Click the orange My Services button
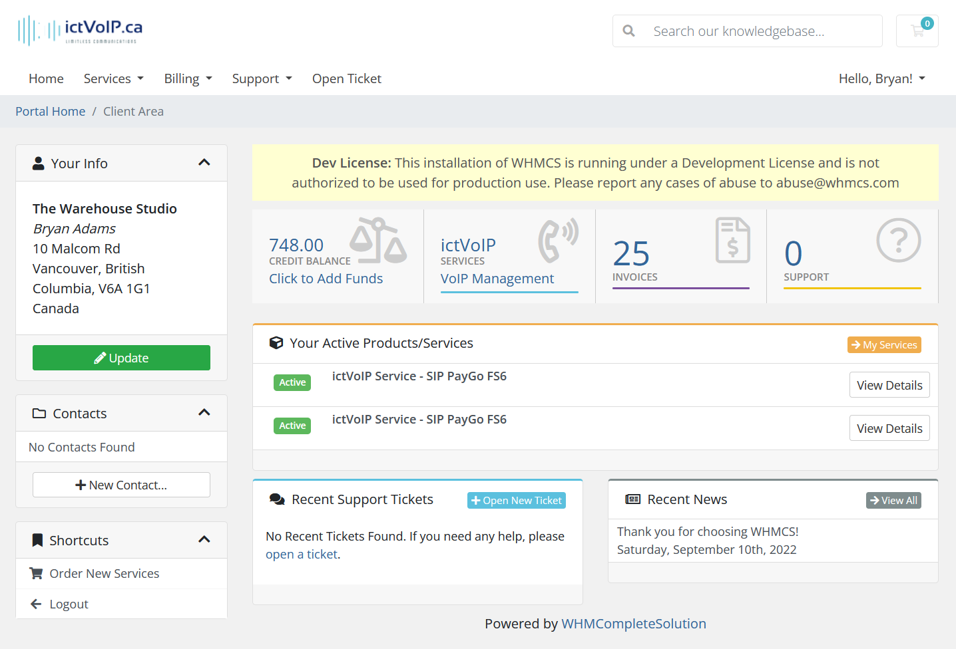Image resolution: width=956 pixels, height=649 pixels. 884,344
